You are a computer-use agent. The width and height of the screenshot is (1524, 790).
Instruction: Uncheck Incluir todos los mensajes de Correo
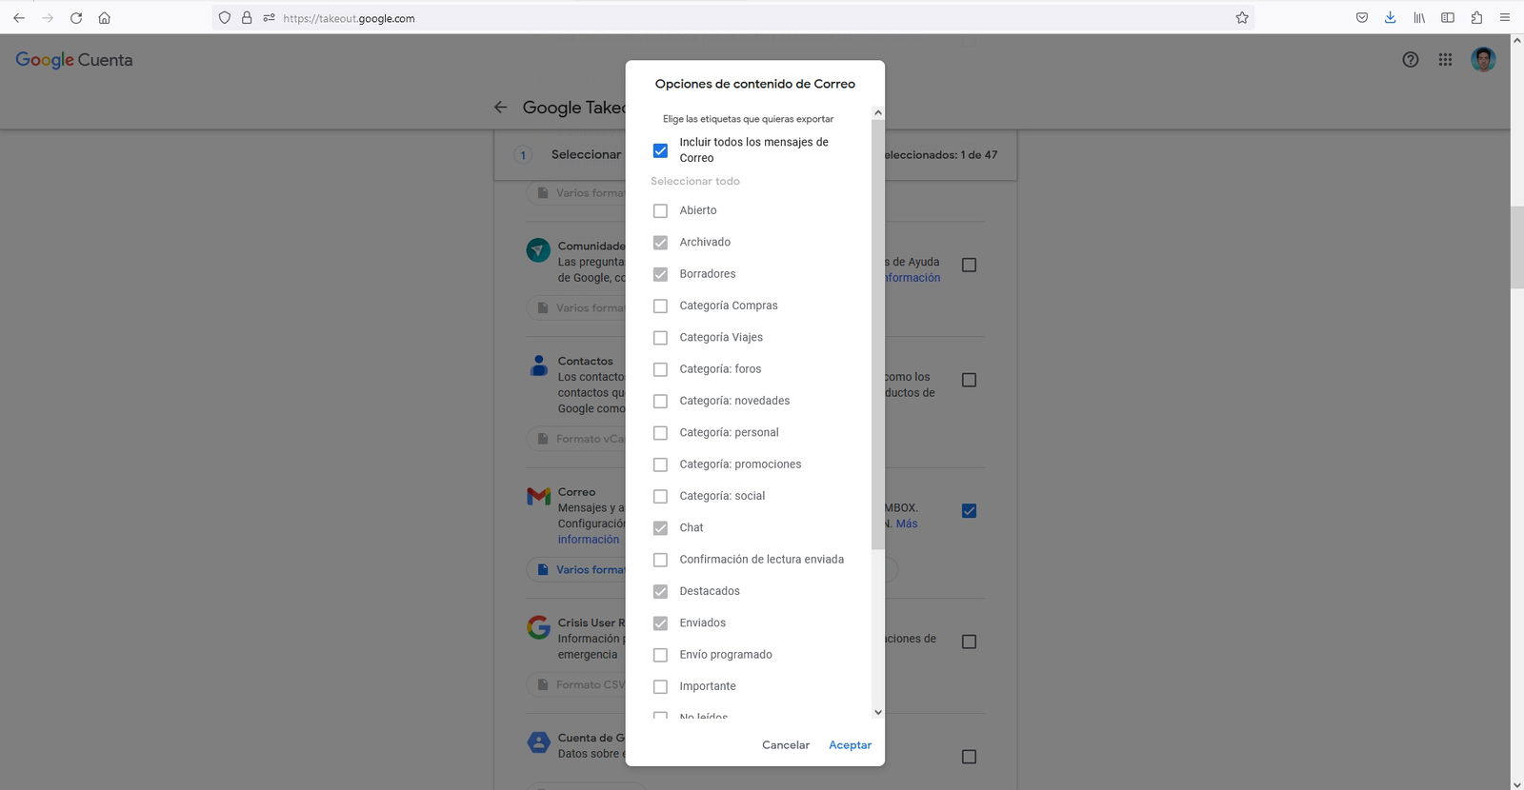click(x=660, y=150)
